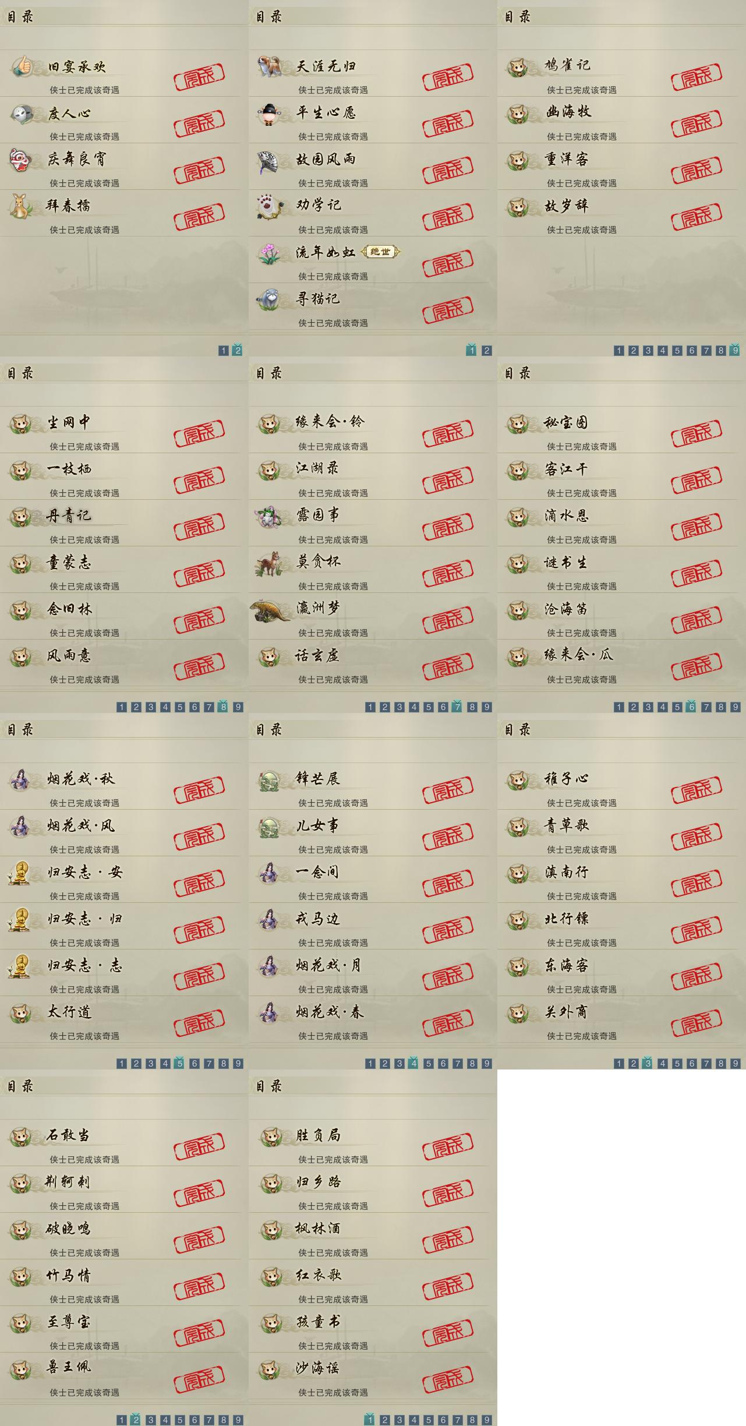Click the golden statue icon for 归安志·安
The image size is (746, 1426).
20,873
